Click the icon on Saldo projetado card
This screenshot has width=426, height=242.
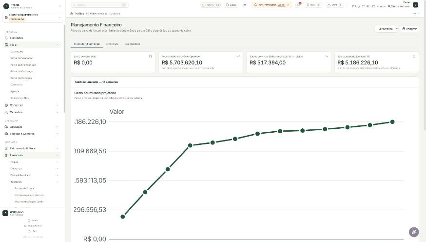coord(414,56)
